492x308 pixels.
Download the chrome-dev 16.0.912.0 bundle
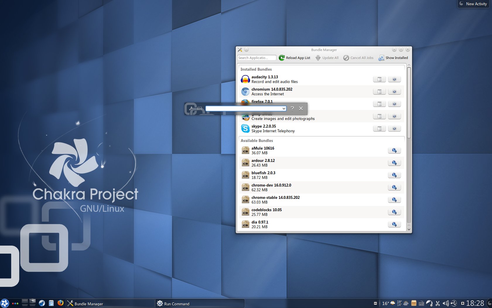(x=394, y=187)
